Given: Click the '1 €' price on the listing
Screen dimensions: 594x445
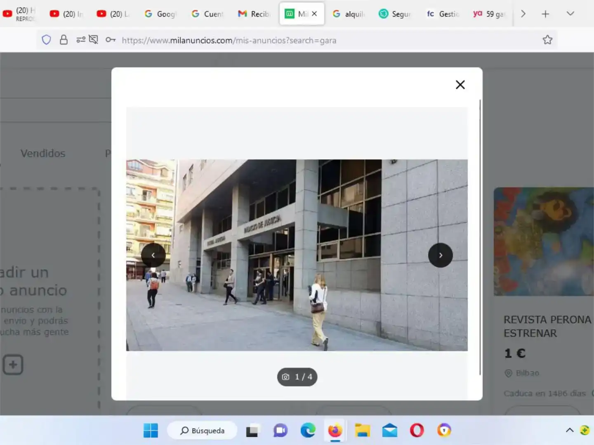Looking at the screenshot, I should (515, 354).
